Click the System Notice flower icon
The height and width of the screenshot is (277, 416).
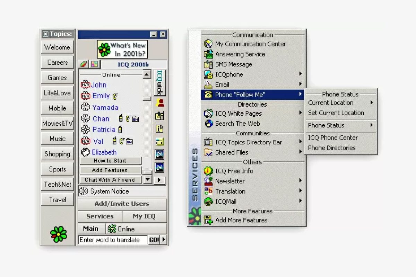(84, 191)
